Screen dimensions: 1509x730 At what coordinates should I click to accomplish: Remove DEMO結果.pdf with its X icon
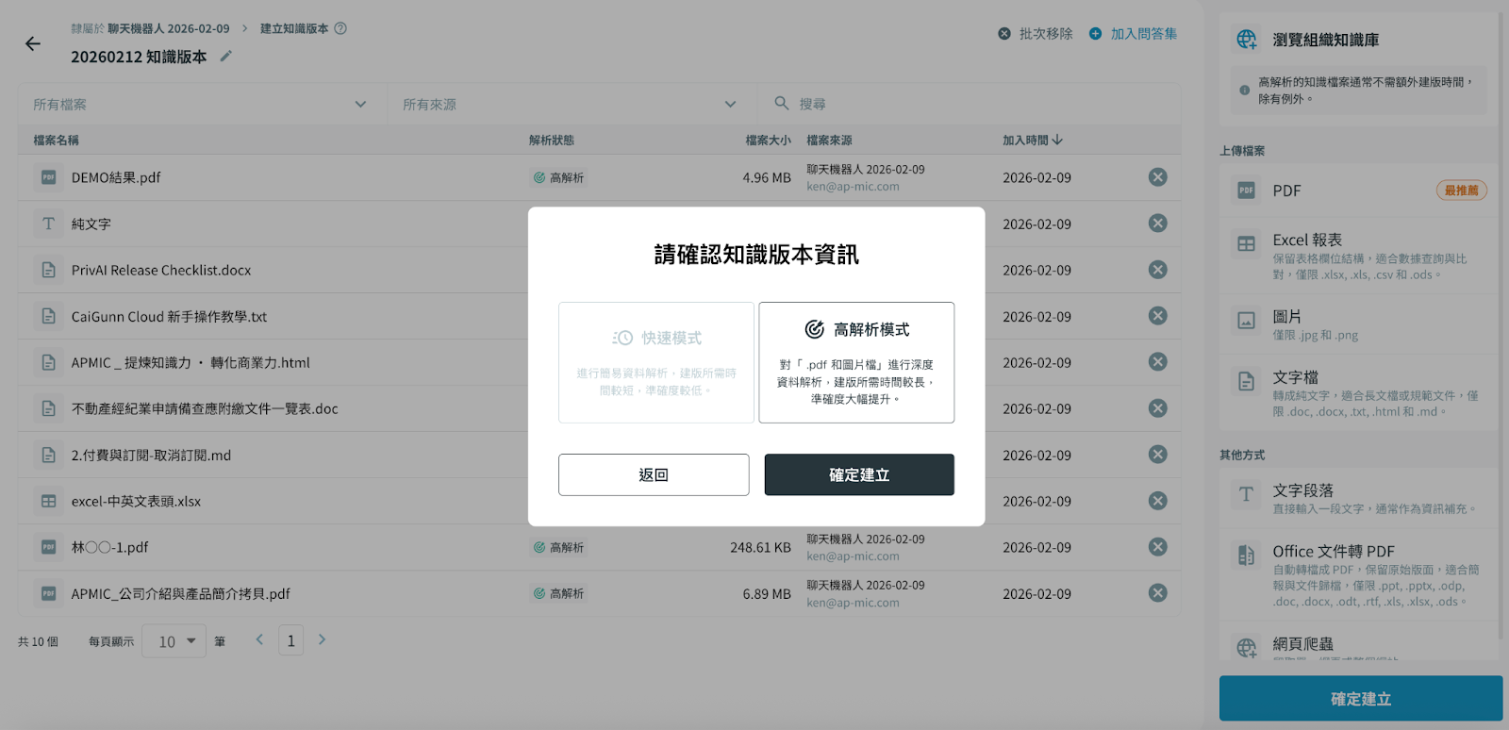[1157, 177]
